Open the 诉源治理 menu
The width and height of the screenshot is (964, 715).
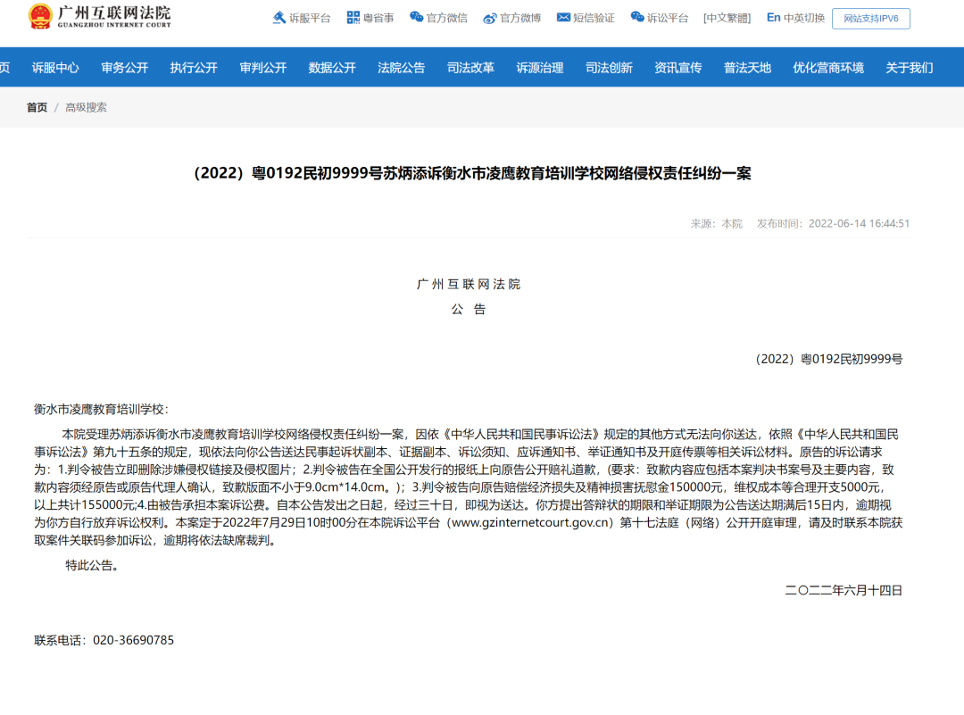tap(540, 68)
